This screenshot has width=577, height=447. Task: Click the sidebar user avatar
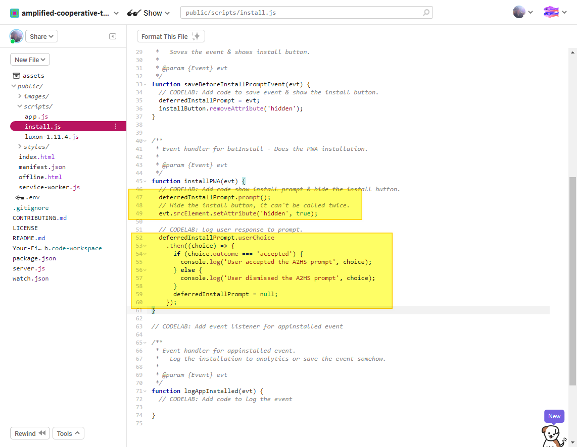tap(16, 36)
